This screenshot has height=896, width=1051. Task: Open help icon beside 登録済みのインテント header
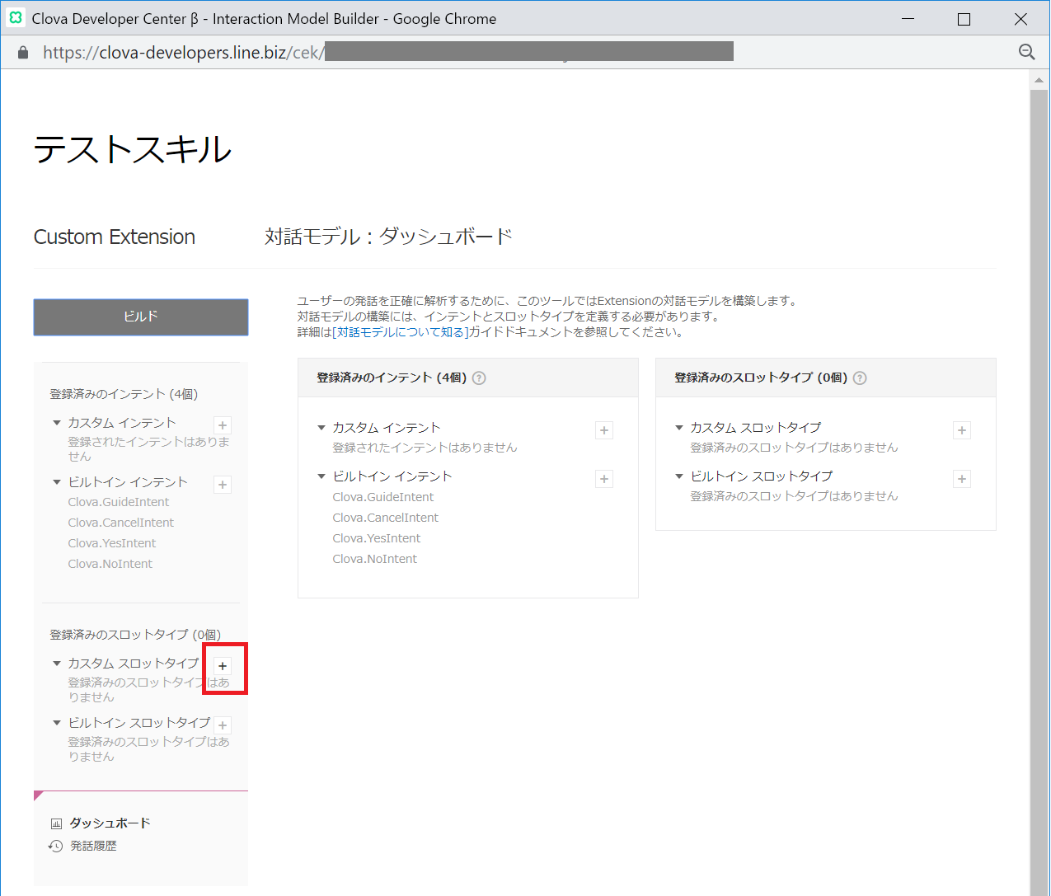coord(479,378)
